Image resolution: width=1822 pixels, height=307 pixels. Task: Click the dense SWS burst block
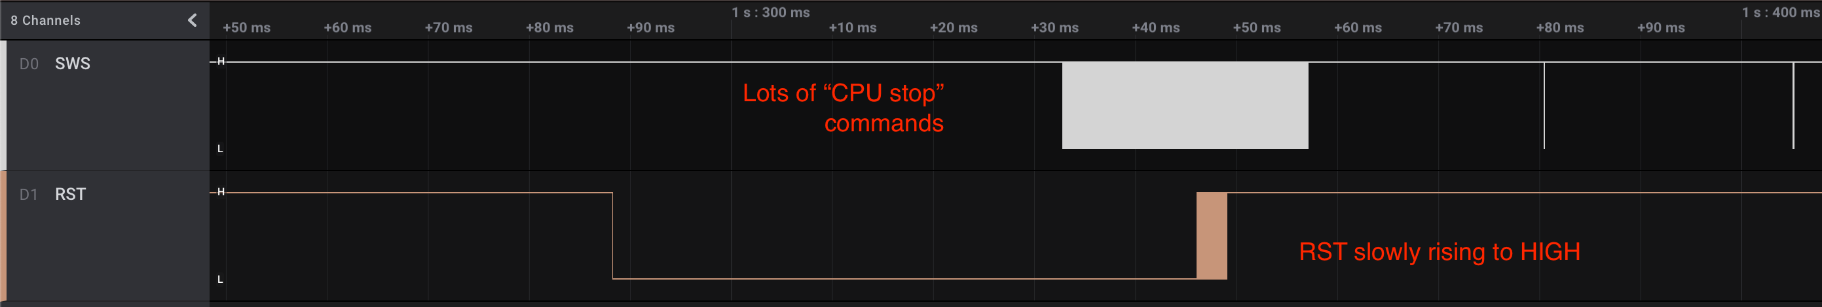click(1185, 105)
